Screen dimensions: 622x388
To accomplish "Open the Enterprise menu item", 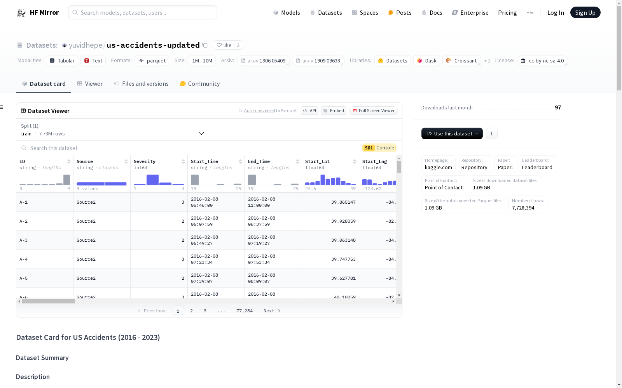I will 470,13.
